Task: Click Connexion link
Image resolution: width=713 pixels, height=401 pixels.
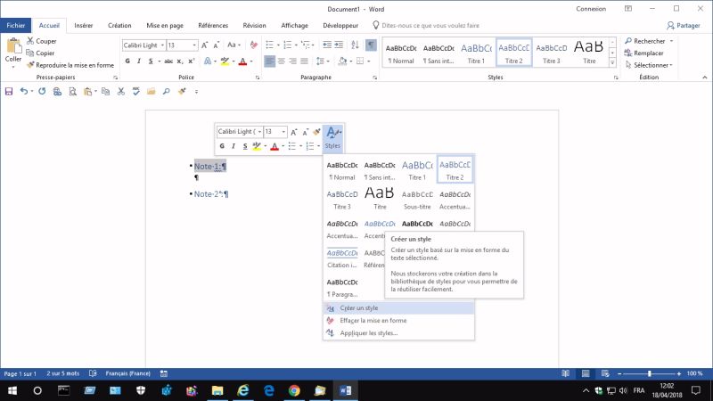Action: (x=591, y=9)
